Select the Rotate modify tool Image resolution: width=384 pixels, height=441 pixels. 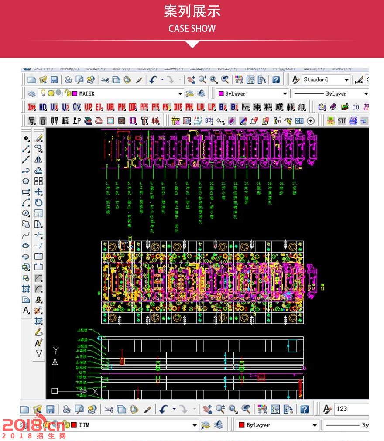coord(39,202)
